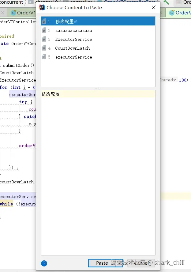This screenshot has height=272, width=191.
Task: Click the class icon on the left OrderV1 tab
Action: click(13, 13)
